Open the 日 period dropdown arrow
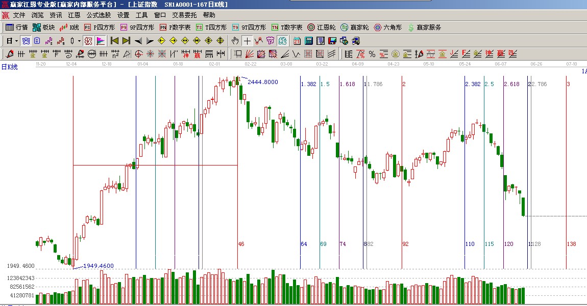 (x=16, y=41)
